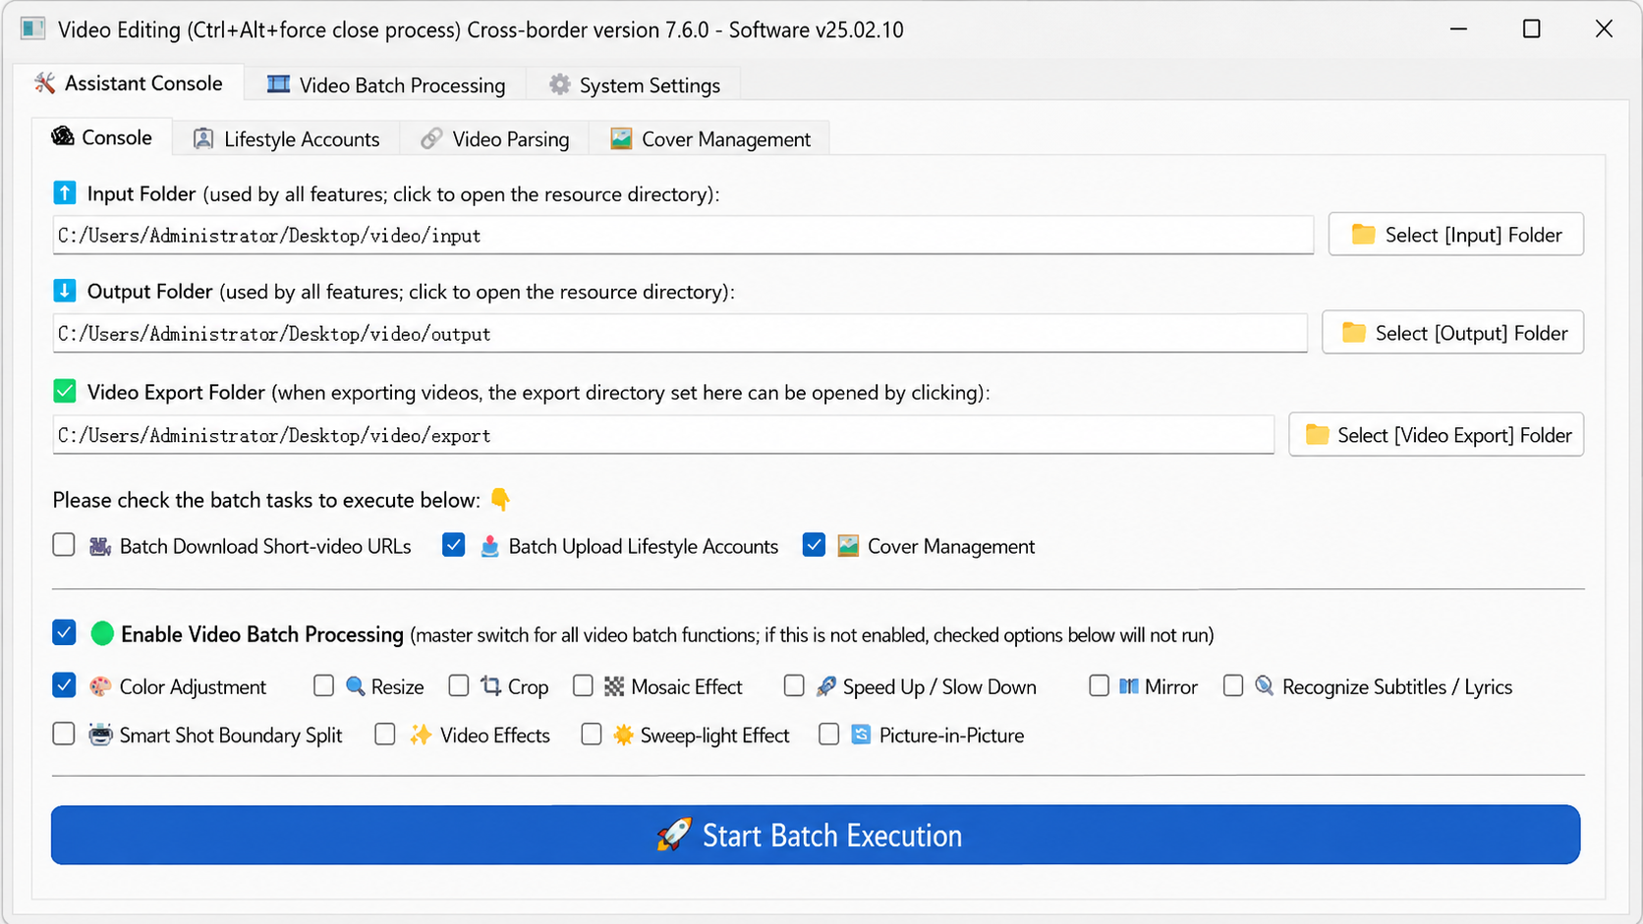The width and height of the screenshot is (1643, 924).
Task: Click the Select [Input] Folder button
Action: [x=1456, y=235]
